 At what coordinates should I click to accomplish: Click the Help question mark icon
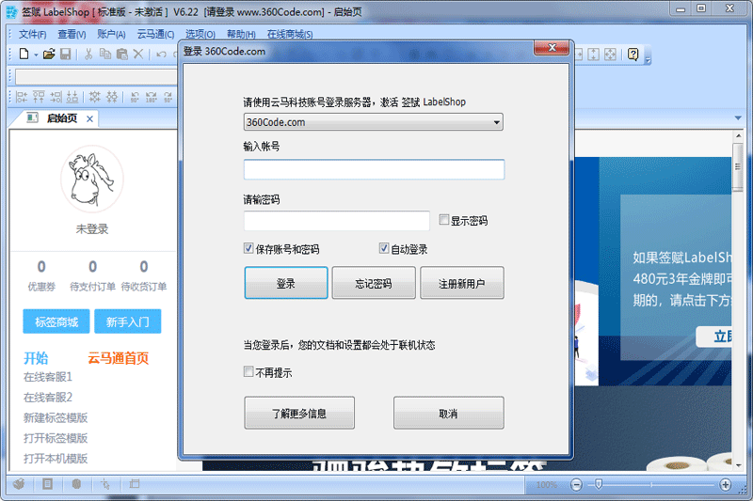click(x=633, y=55)
